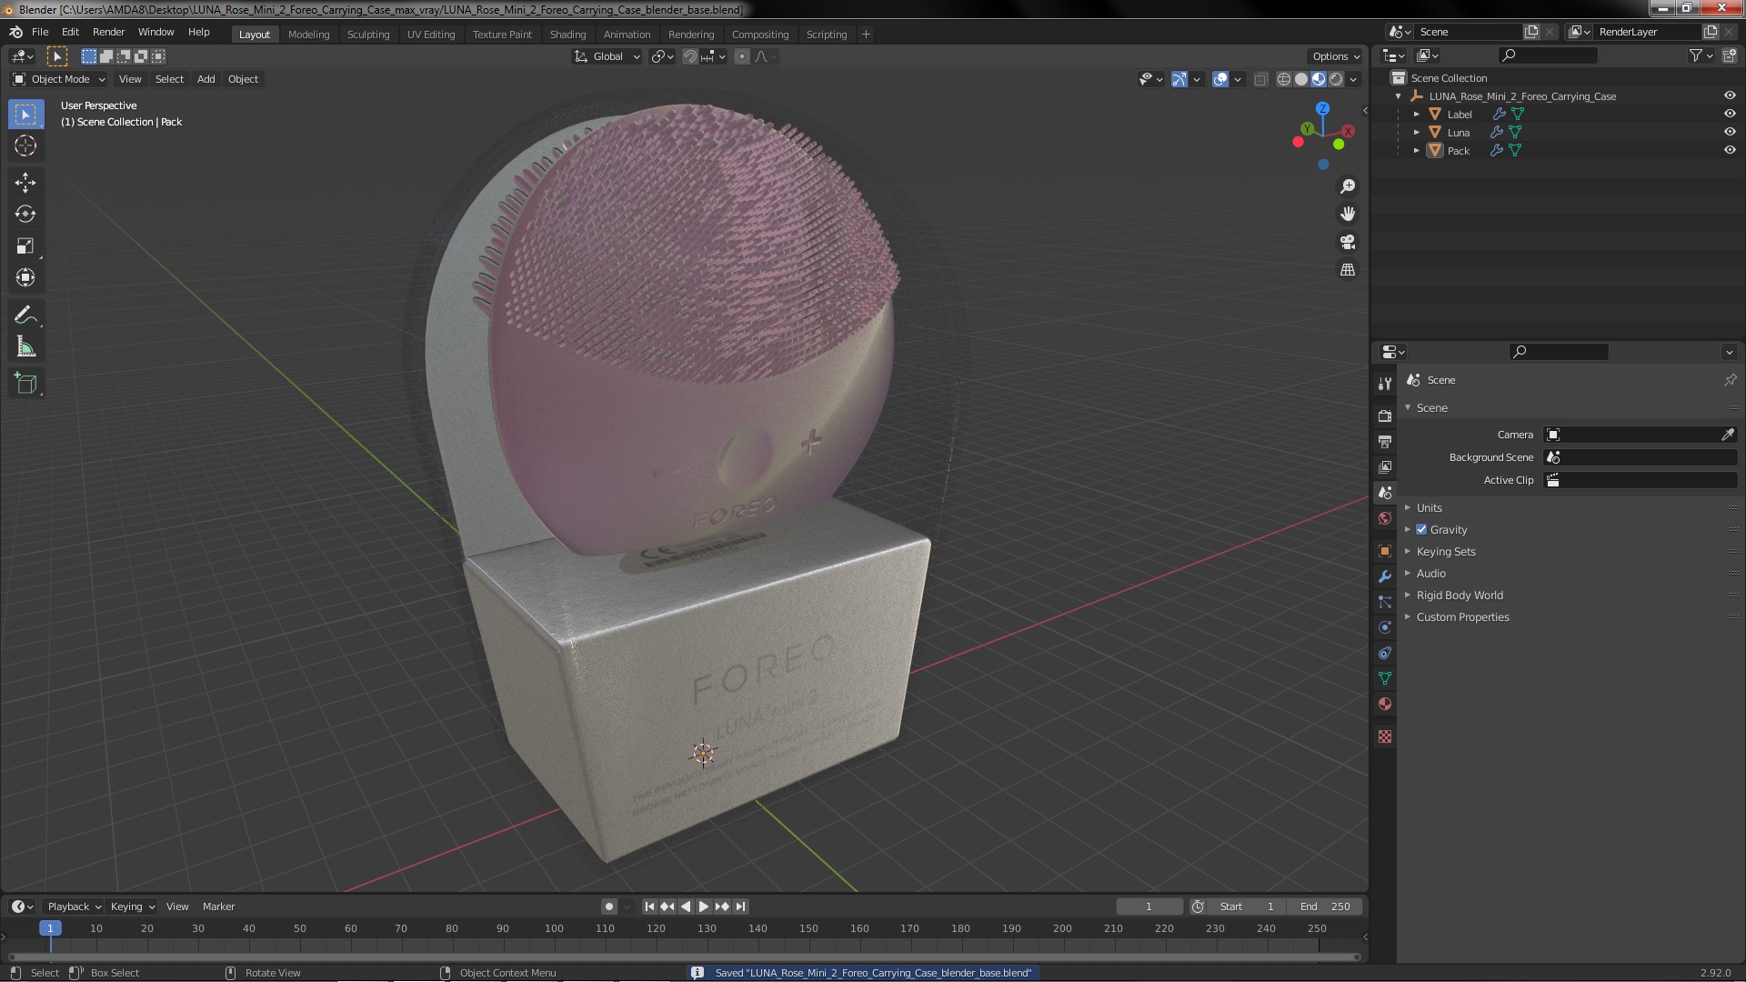
Task: Switch to the Modeling workspace tab
Action: tap(308, 35)
